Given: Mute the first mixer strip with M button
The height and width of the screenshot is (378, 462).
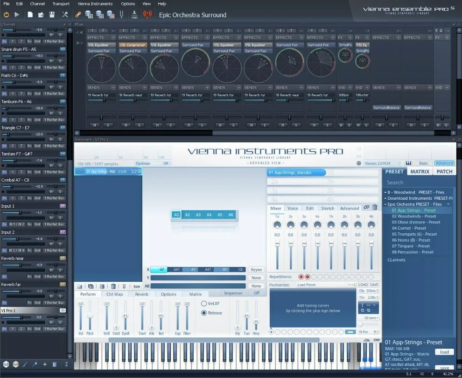Looking at the screenshot, I should [95, 125].
